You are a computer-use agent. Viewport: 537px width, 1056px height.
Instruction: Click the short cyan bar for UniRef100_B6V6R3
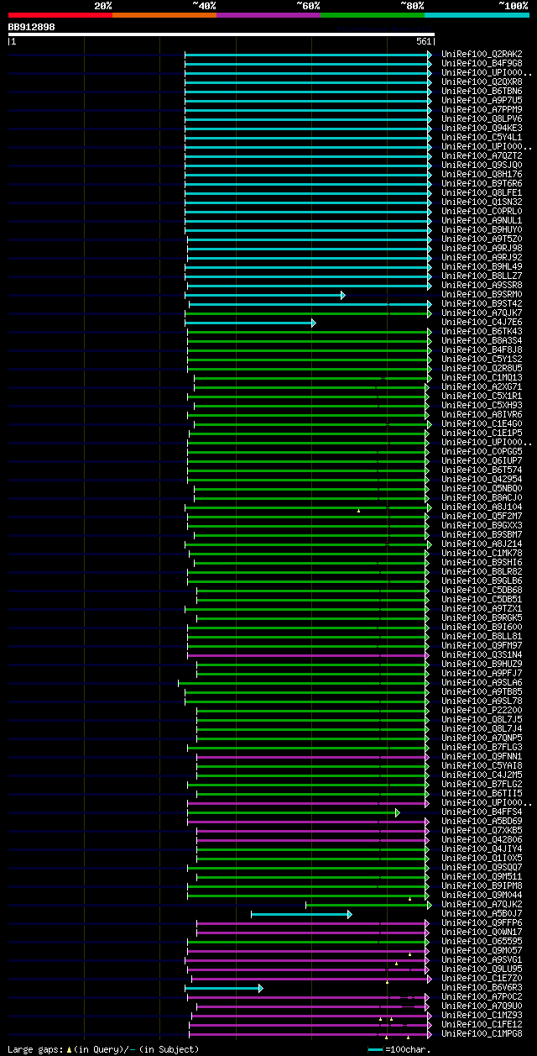pos(224,988)
